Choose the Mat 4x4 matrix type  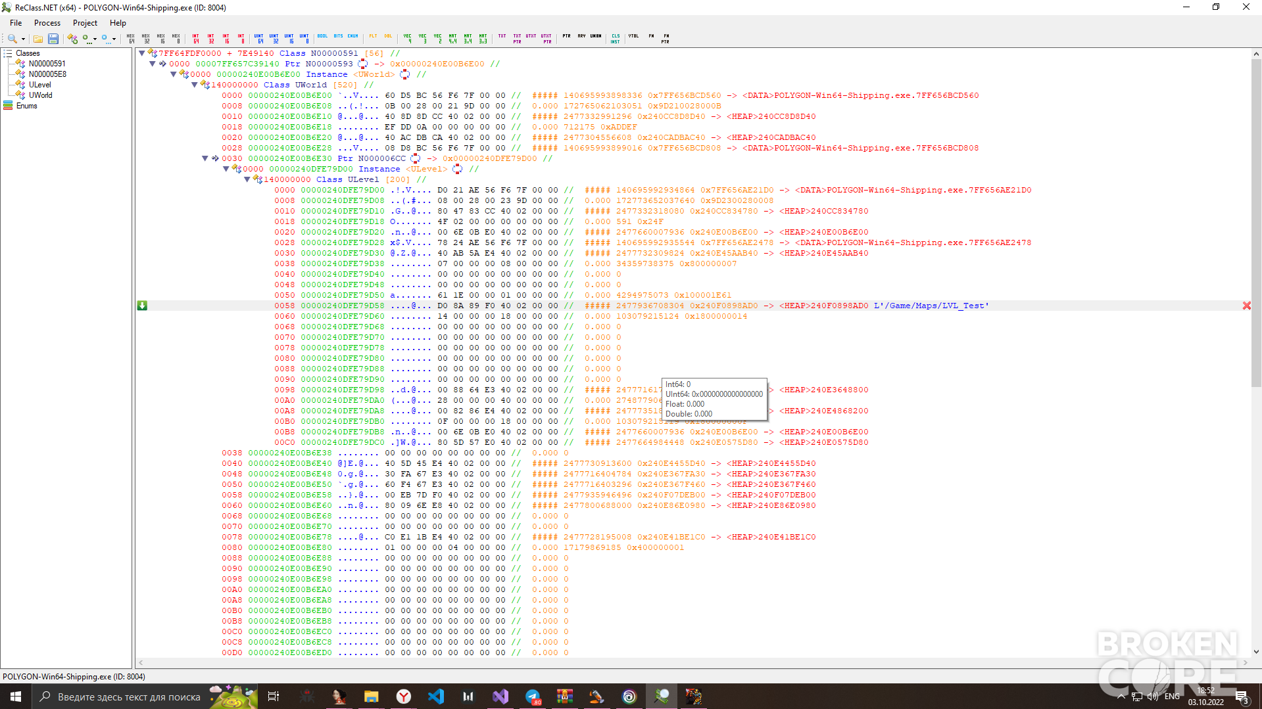coord(453,39)
